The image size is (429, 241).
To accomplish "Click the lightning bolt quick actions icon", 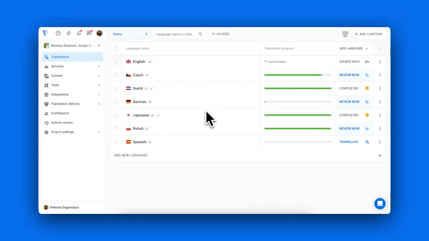I will pyautogui.click(x=69, y=33).
